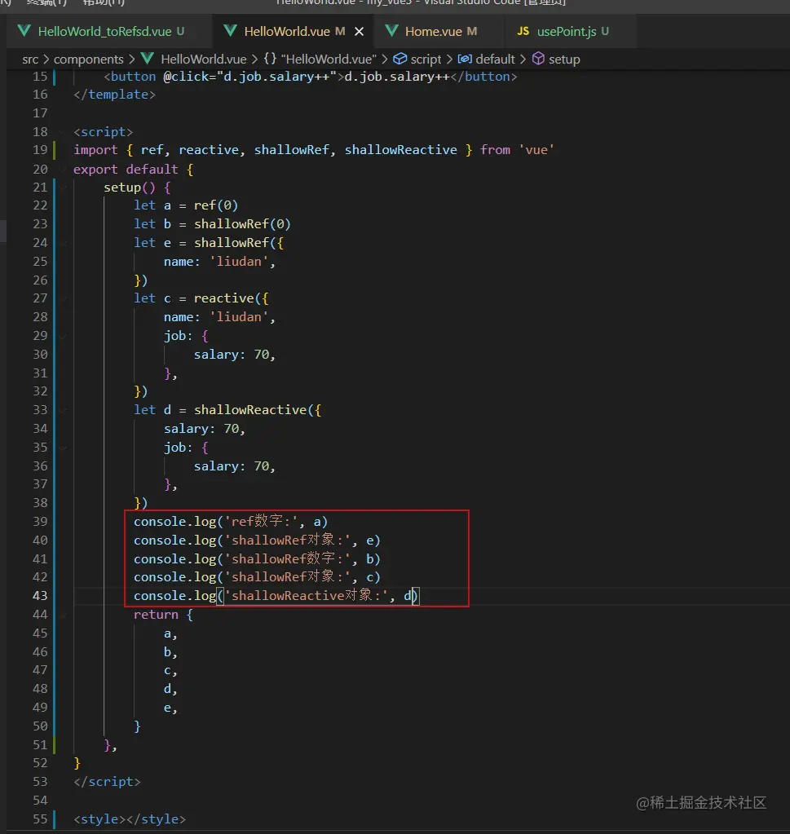This screenshot has width=790, height=834.
Task: Click the curly braces icon in the breadcrumb
Action: click(x=270, y=59)
